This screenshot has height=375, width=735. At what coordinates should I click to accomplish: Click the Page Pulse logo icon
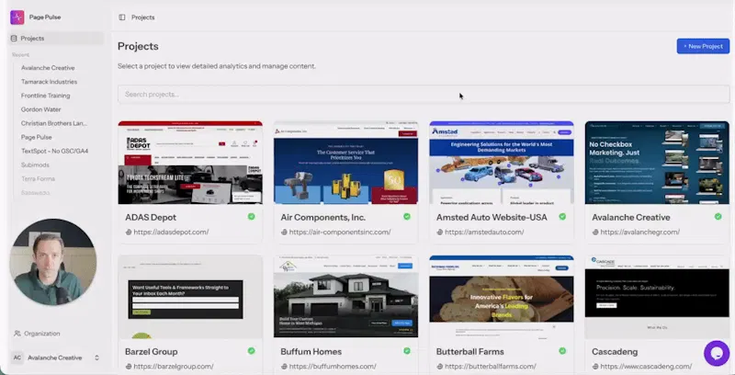17,17
